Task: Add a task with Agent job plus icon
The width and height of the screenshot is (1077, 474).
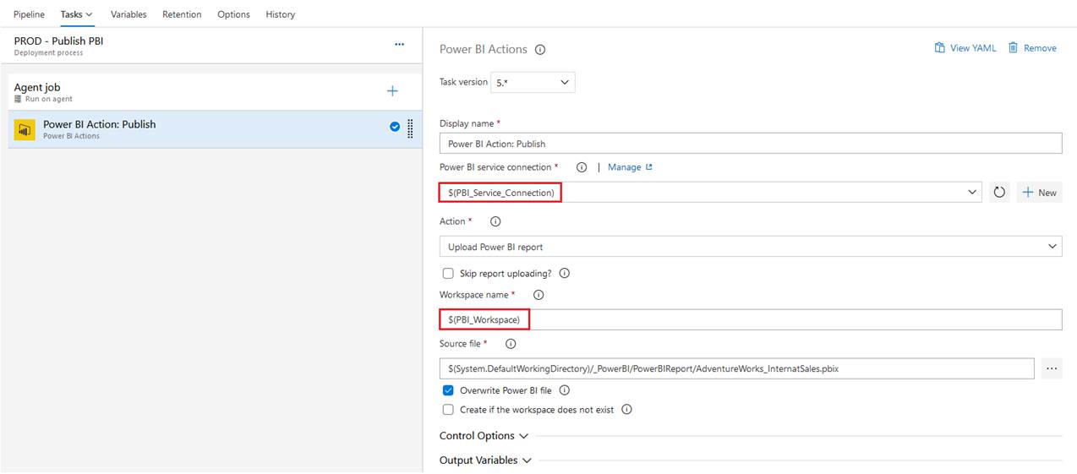Action: [392, 90]
